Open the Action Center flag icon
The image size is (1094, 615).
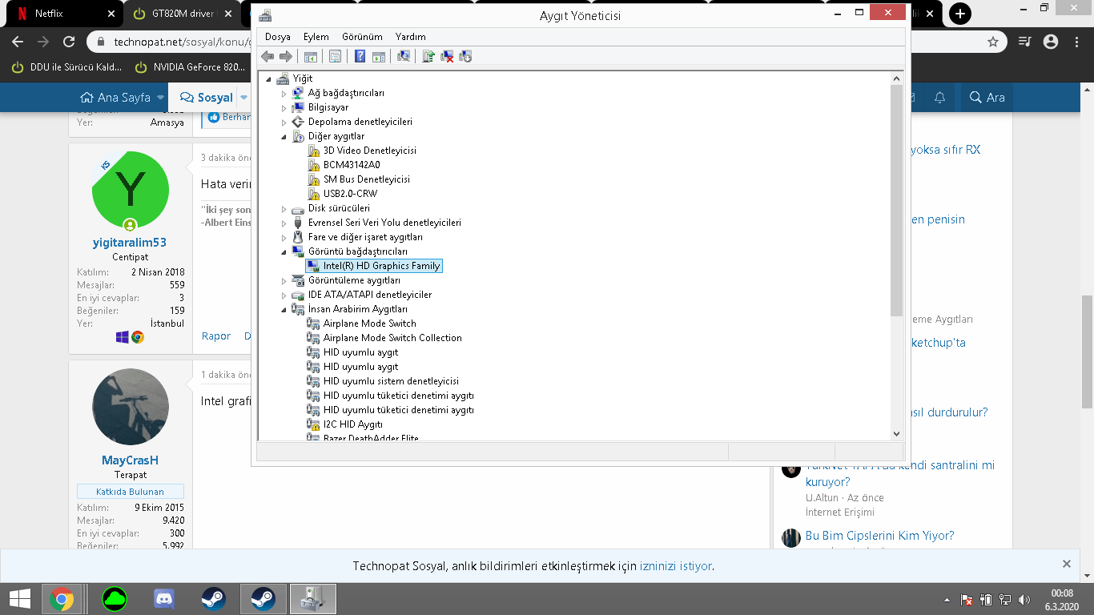[967, 600]
